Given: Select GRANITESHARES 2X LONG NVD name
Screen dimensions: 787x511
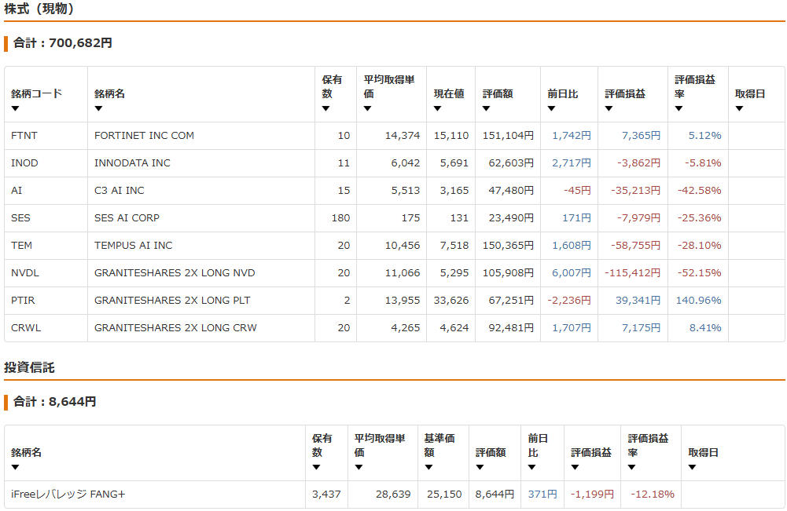Looking at the screenshot, I should 175,273.
